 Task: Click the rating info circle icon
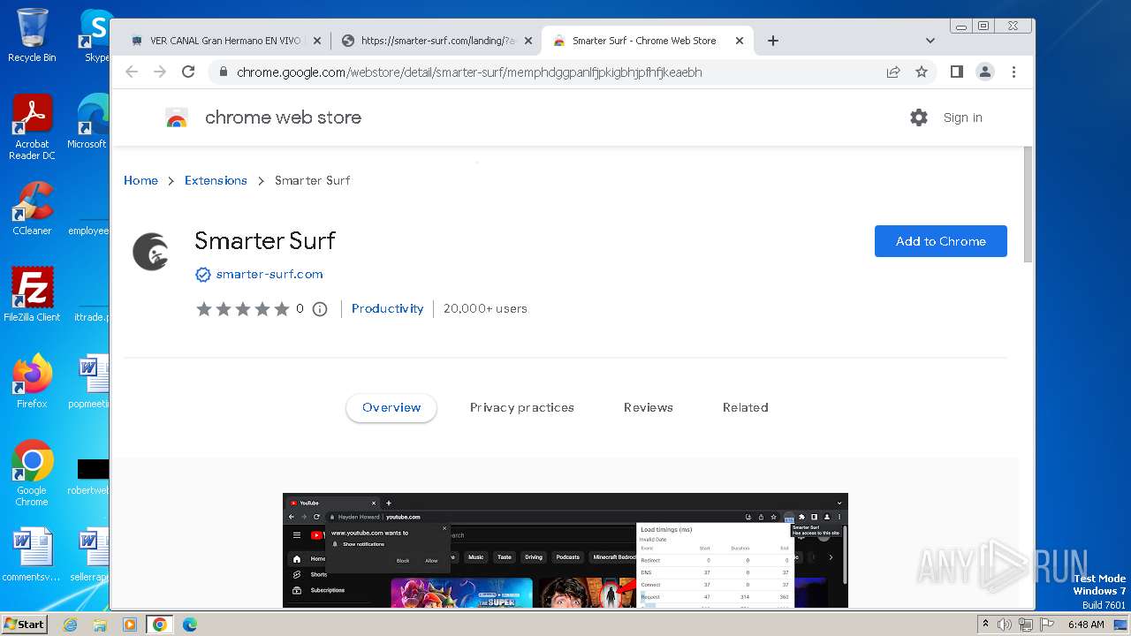(320, 309)
